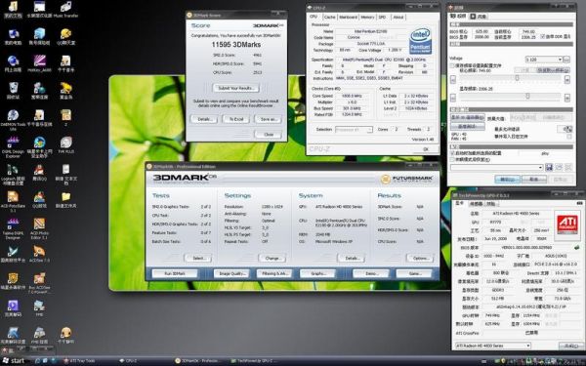Click the small button beside Voltage dropdown

(x=566, y=60)
